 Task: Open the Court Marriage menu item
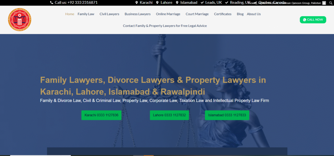click(x=197, y=14)
